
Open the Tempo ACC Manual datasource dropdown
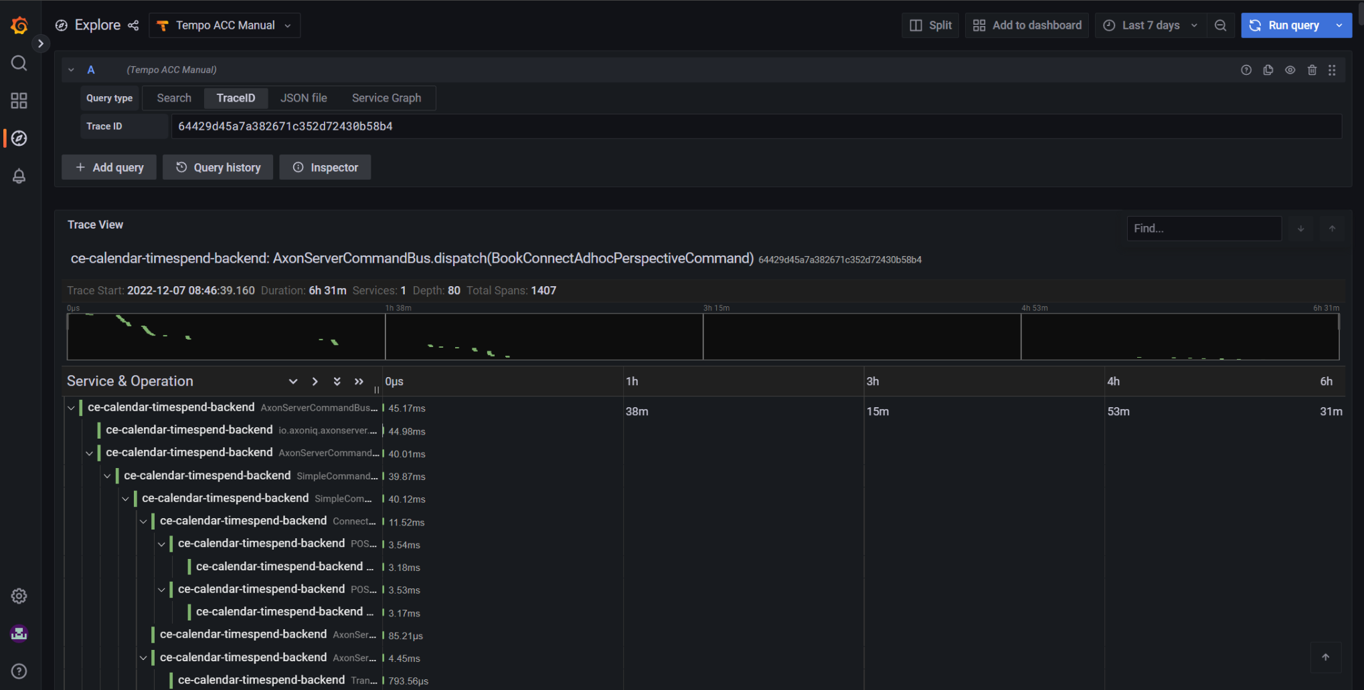click(225, 25)
